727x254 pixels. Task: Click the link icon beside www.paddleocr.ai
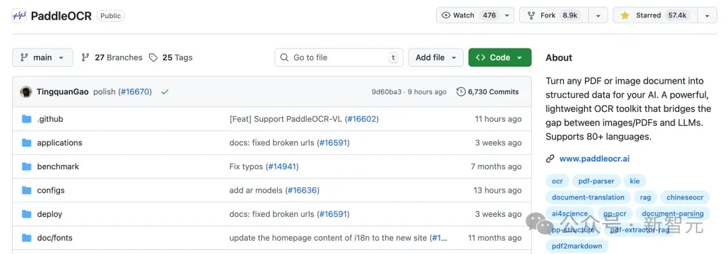tap(550, 159)
